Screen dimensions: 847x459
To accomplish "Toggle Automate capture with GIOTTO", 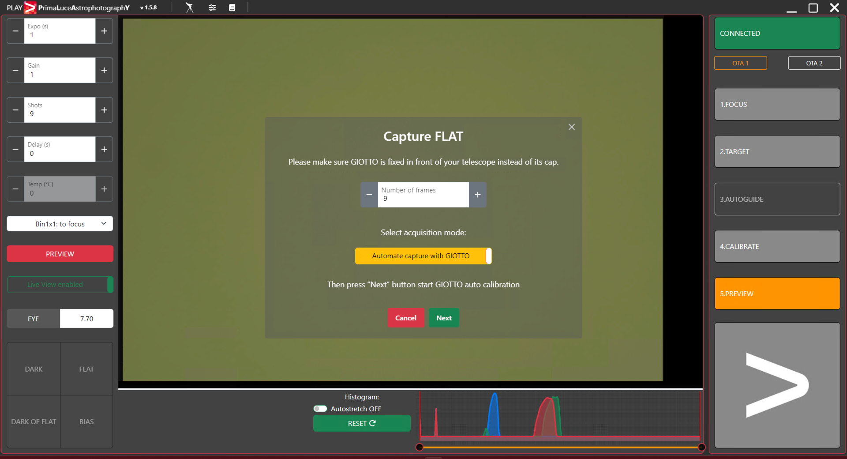I will pos(423,256).
